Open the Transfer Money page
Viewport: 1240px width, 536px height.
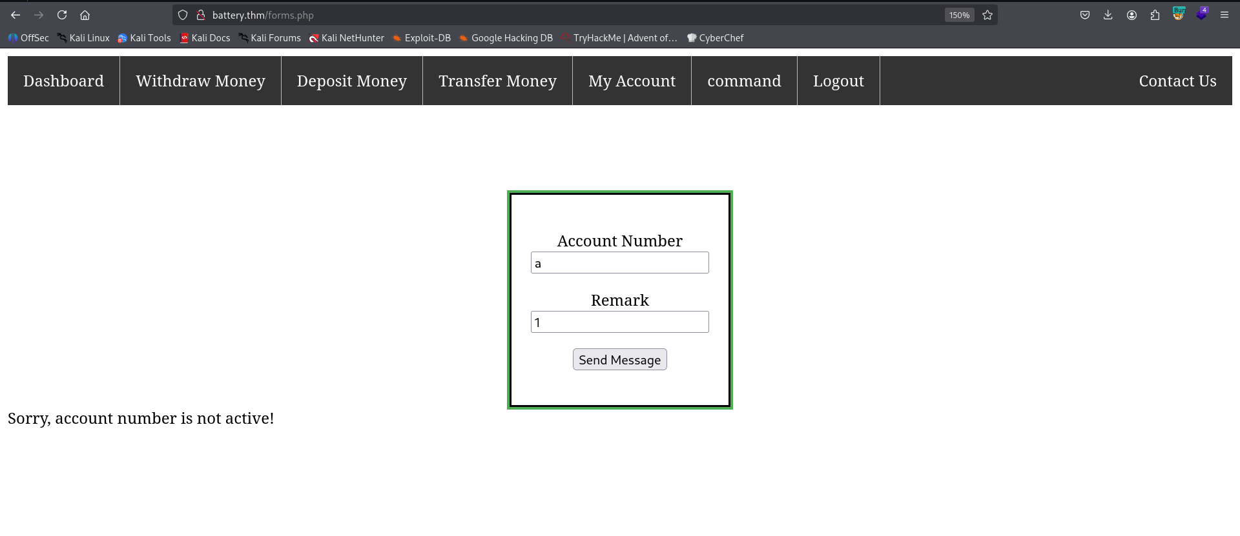498,81
